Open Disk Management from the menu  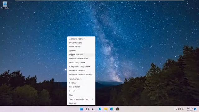point(81,63)
